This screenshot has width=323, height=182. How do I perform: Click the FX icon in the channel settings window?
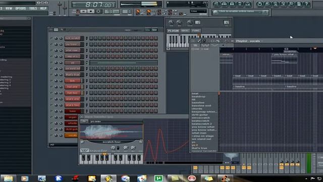(x=227, y=22)
